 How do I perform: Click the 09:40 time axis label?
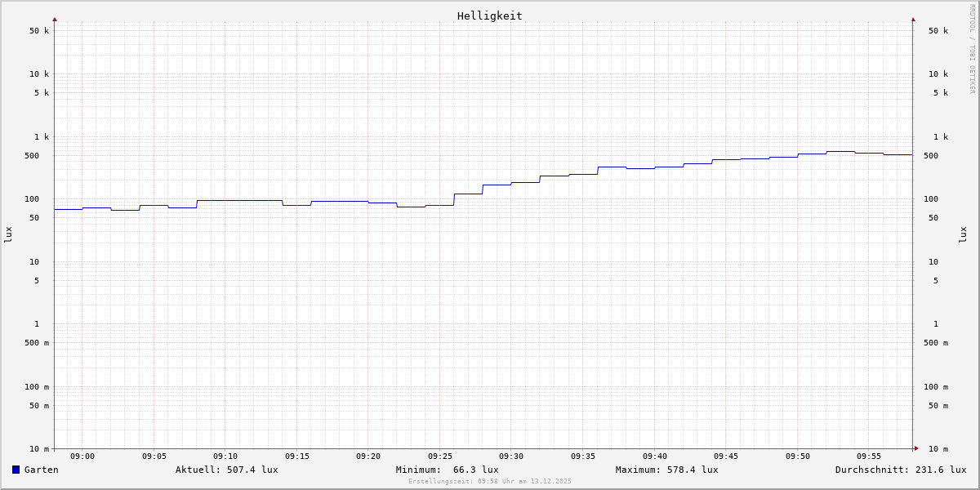[655, 457]
